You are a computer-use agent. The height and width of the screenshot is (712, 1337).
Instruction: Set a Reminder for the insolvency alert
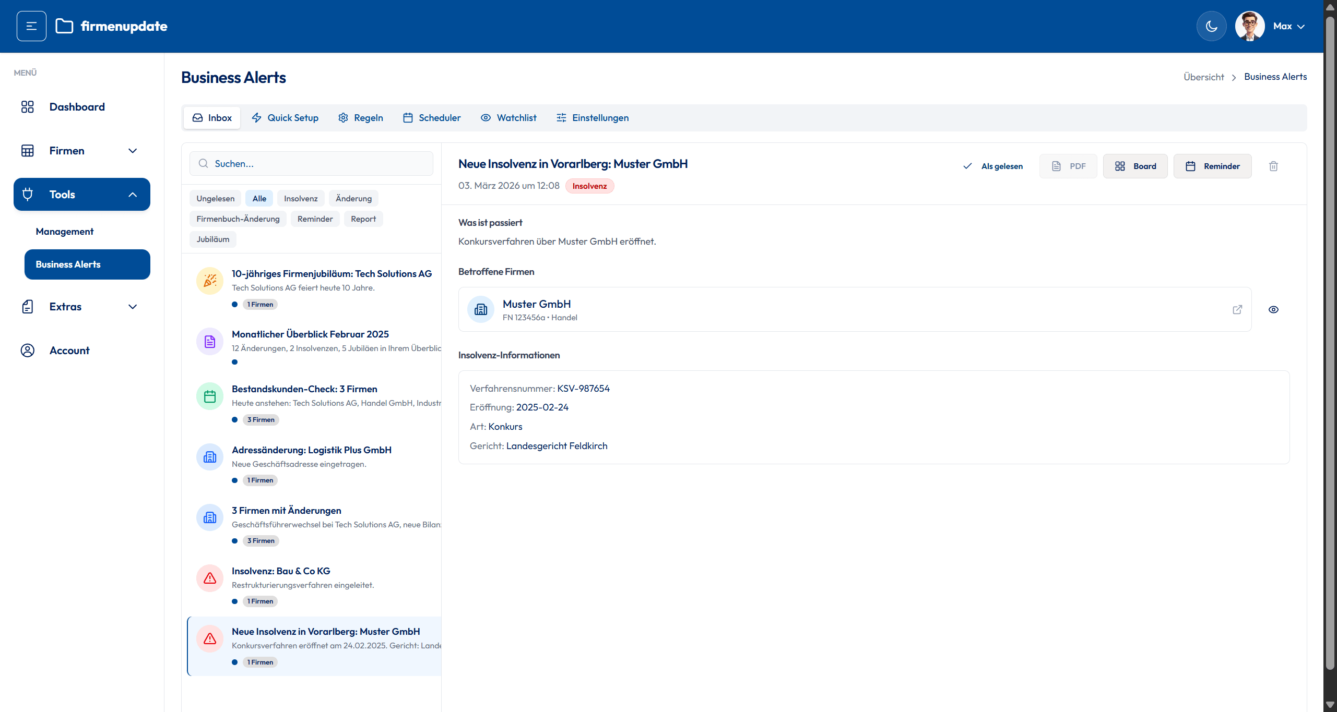[x=1212, y=166]
